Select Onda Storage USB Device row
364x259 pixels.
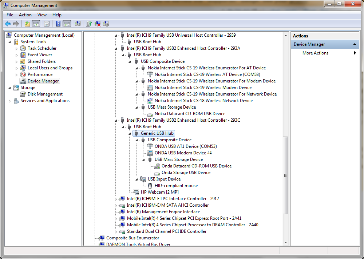click(186, 173)
